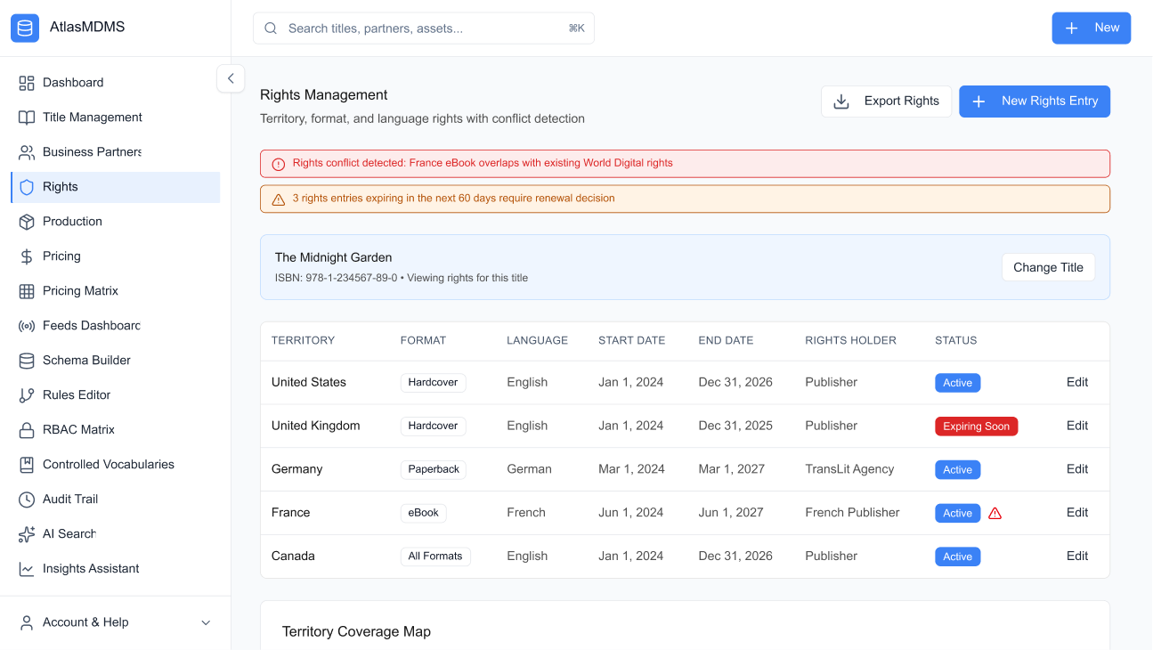Click the Pricing dollar sign icon
This screenshot has width=1153, height=650.
coord(27,256)
